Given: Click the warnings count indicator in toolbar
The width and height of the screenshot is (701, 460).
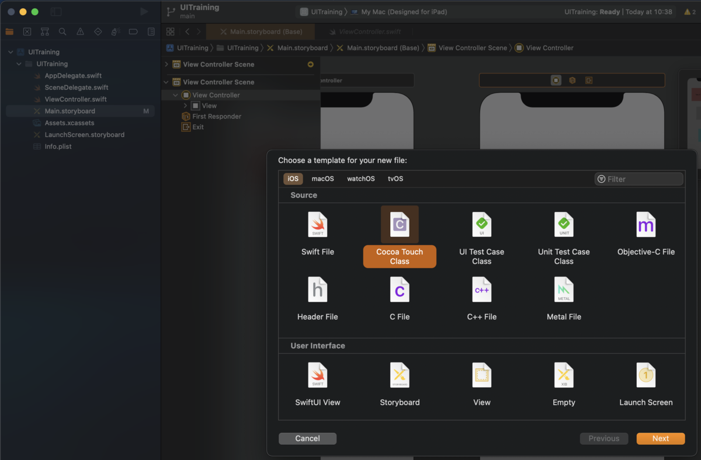Looking at the screenshot, I should point(689,12).
